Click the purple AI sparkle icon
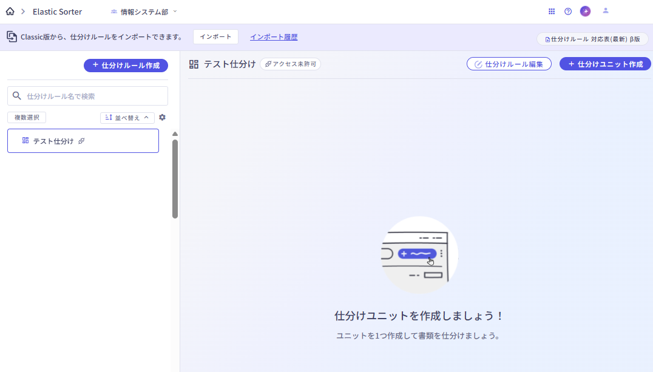The image size is (653, 372). pos(585,12)
